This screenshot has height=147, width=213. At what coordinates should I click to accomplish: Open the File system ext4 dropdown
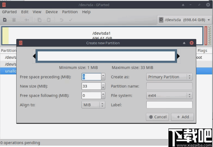click(169, 95)
